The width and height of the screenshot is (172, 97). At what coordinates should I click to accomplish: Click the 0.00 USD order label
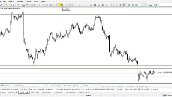(166, 72)
